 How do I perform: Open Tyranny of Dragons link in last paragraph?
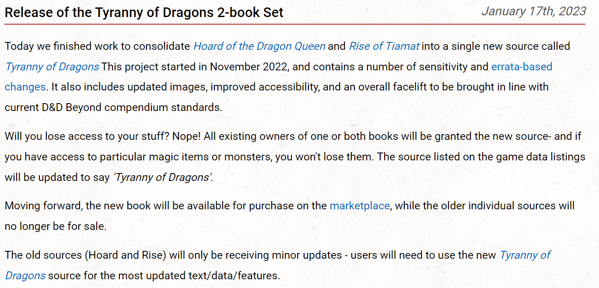tap(525, 255)
